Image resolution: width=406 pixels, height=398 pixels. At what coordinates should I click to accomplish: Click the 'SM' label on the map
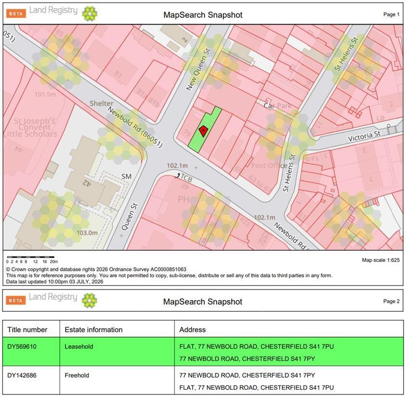126,177
